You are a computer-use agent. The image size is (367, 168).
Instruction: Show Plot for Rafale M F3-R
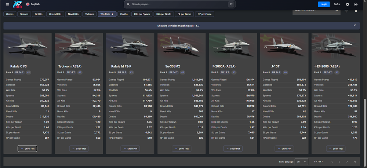point(130,149)
